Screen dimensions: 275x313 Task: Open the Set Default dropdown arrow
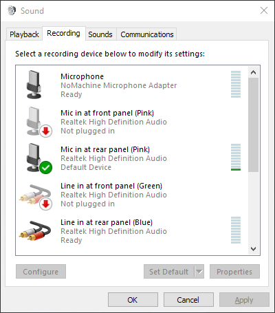[199, 272]
